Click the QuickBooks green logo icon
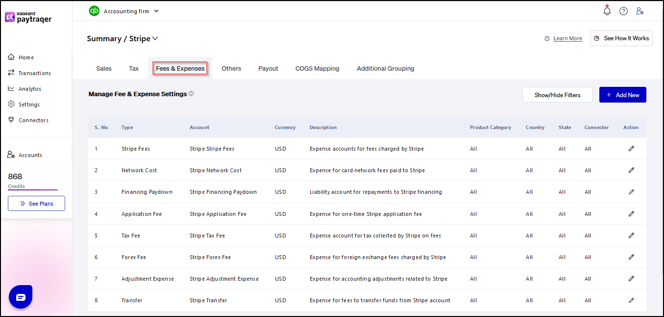 [x=94, y=11]
